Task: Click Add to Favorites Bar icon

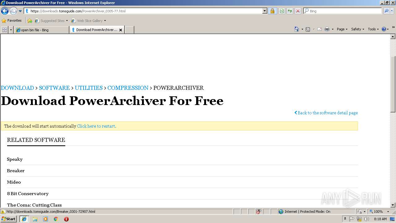Action: 30,21
